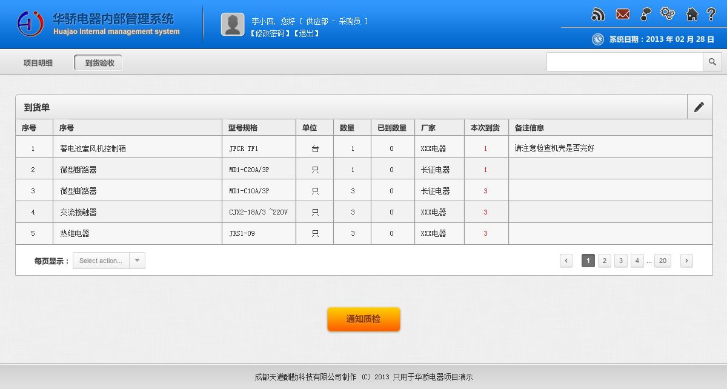The width and height of the screenshot is (727, 389).
Task: Click the 华骄电器内部管理系统 title
Action: [x=113, y=18]
